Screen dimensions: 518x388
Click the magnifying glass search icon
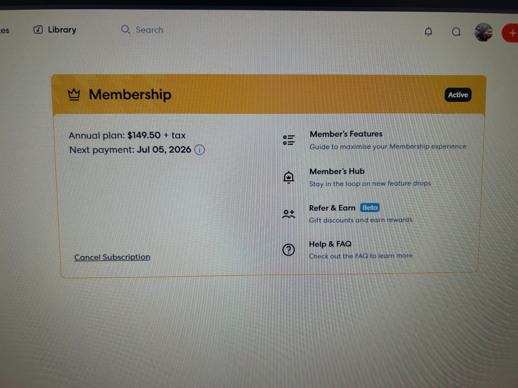tap(125, 30)
